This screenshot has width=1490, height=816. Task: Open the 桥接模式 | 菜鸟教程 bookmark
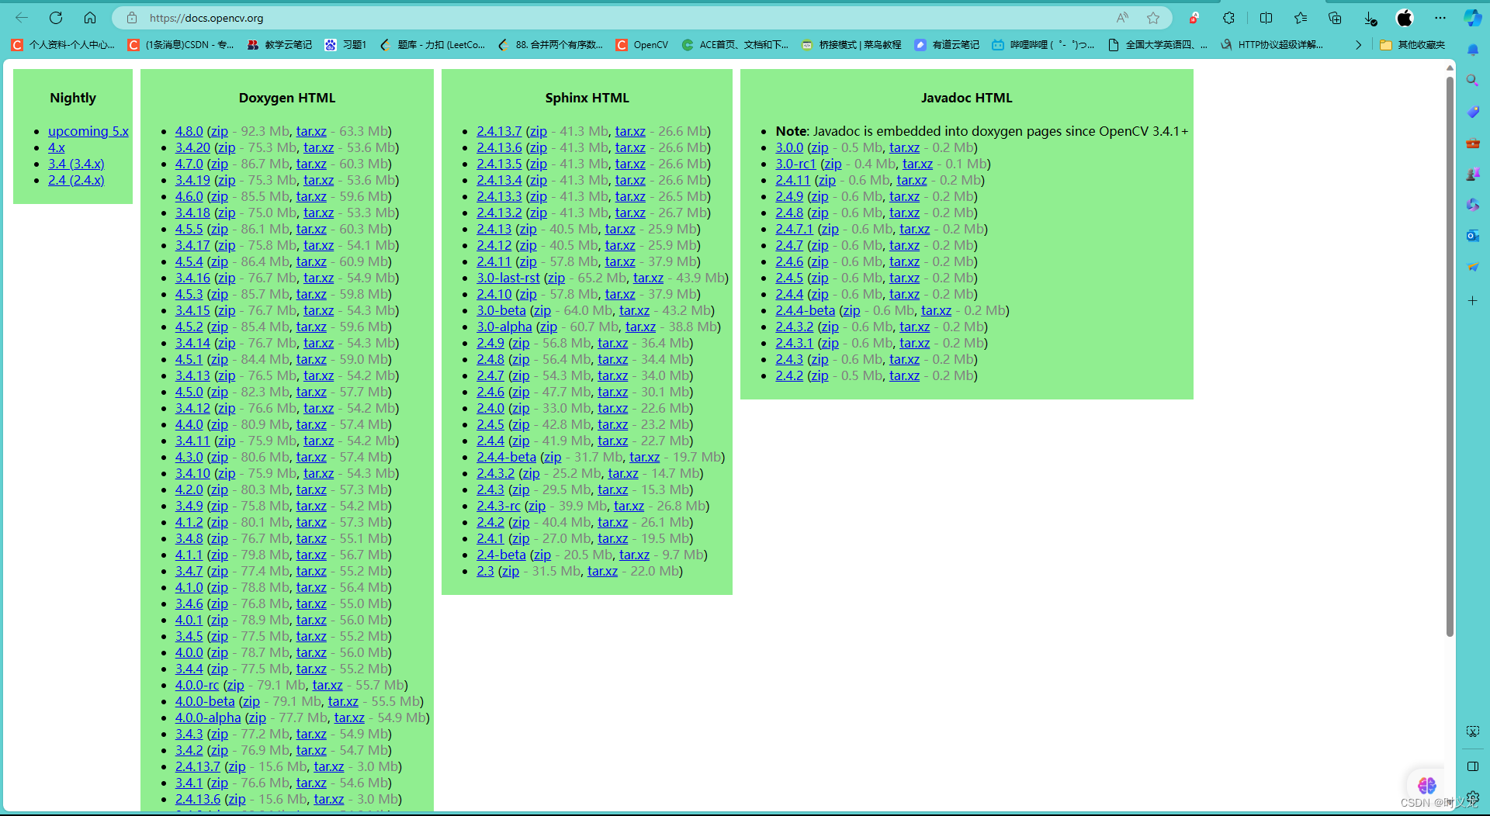[x=851, y=45]
